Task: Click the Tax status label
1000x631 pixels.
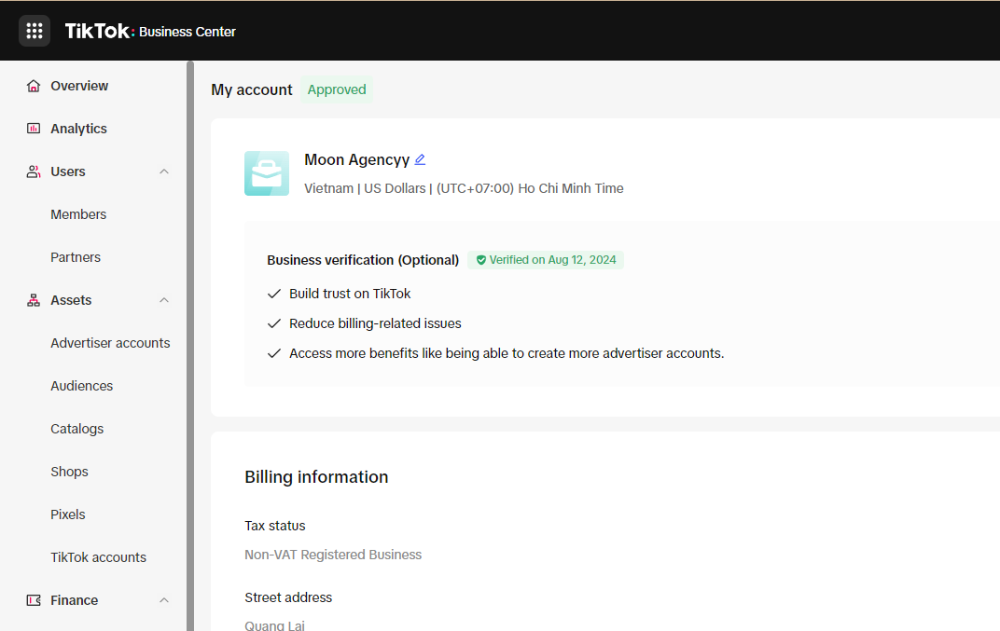Action: (x=275, y=526)
